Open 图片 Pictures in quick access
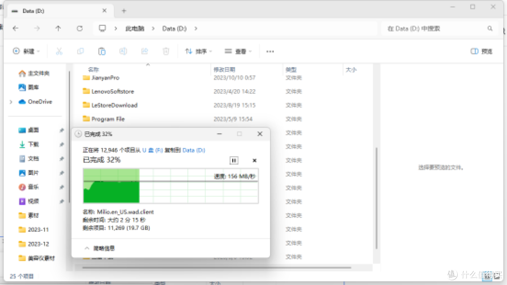Viewport: 507px width, 285px height. coord(29,173)
